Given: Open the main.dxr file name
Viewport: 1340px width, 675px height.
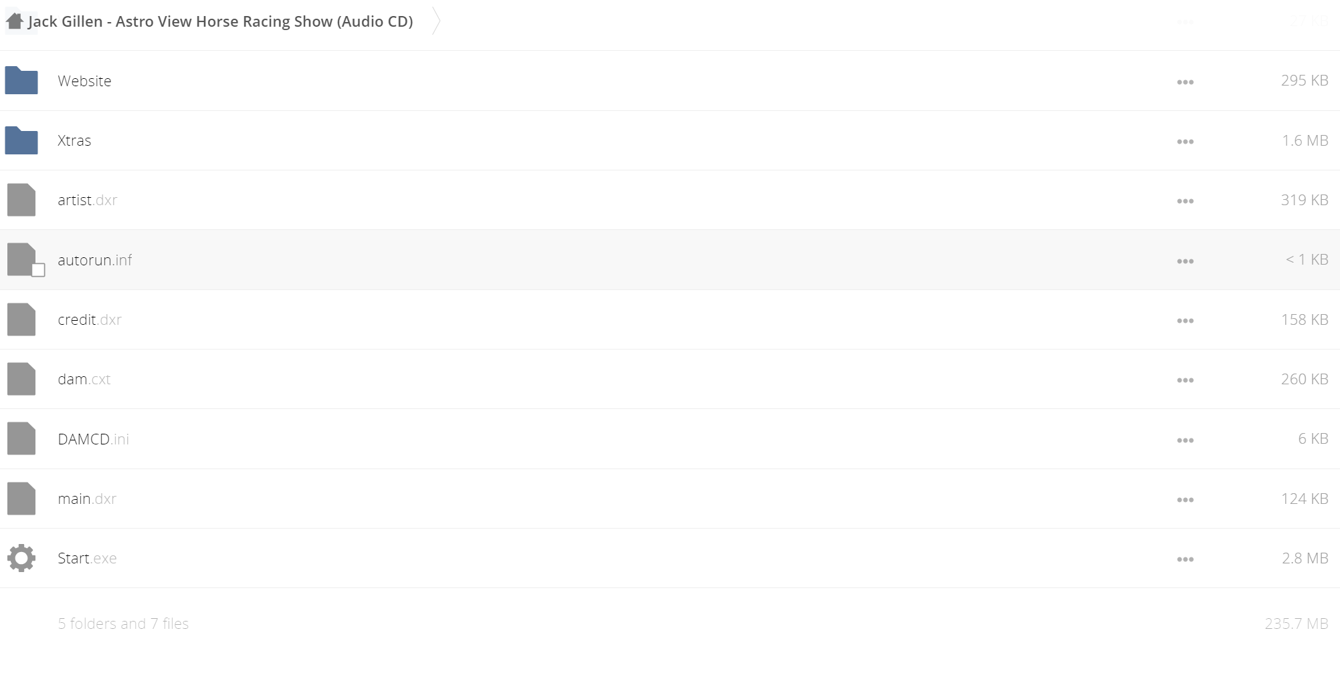Looking at the screenshot, I should [x=87, y=499].
